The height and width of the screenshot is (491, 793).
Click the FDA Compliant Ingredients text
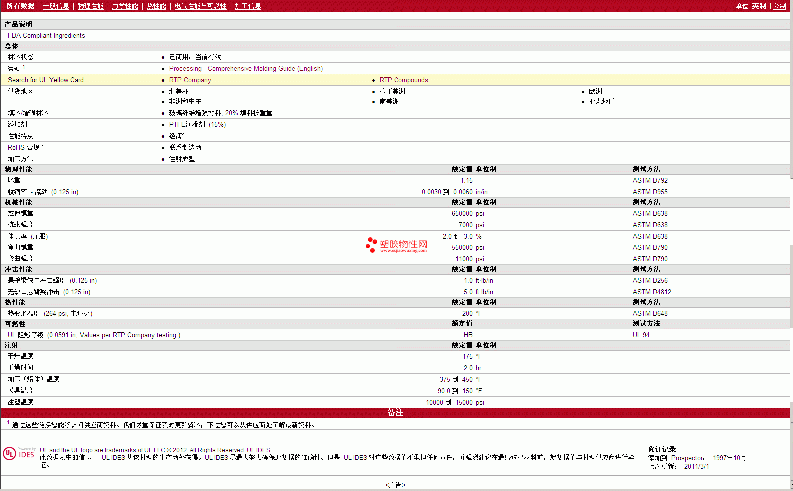(46, 36)
